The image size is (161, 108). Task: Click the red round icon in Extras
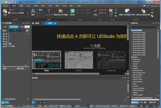116,16
